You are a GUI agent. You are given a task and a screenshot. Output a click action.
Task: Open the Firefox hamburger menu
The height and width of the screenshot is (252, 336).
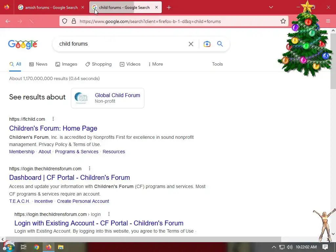point(328,21)
